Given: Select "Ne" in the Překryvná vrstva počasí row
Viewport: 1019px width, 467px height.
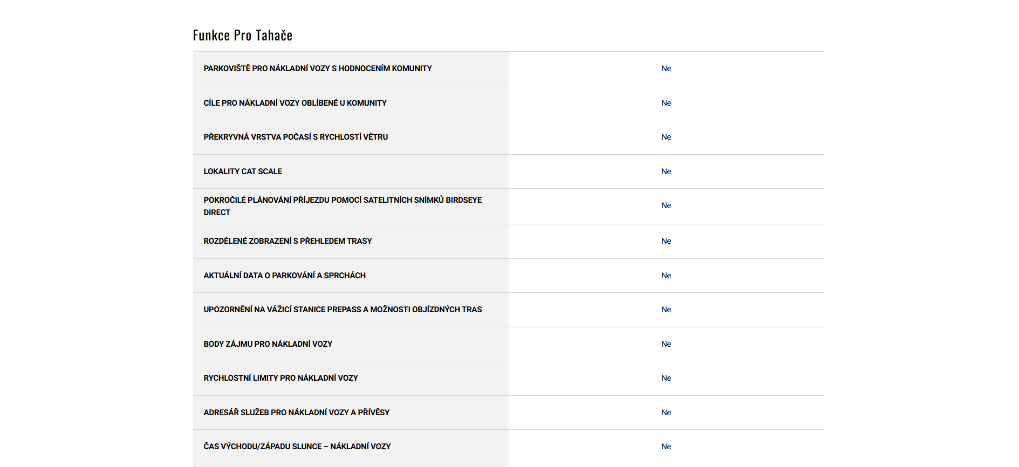Looking at the screenshot, I should [x=666, y=137].
